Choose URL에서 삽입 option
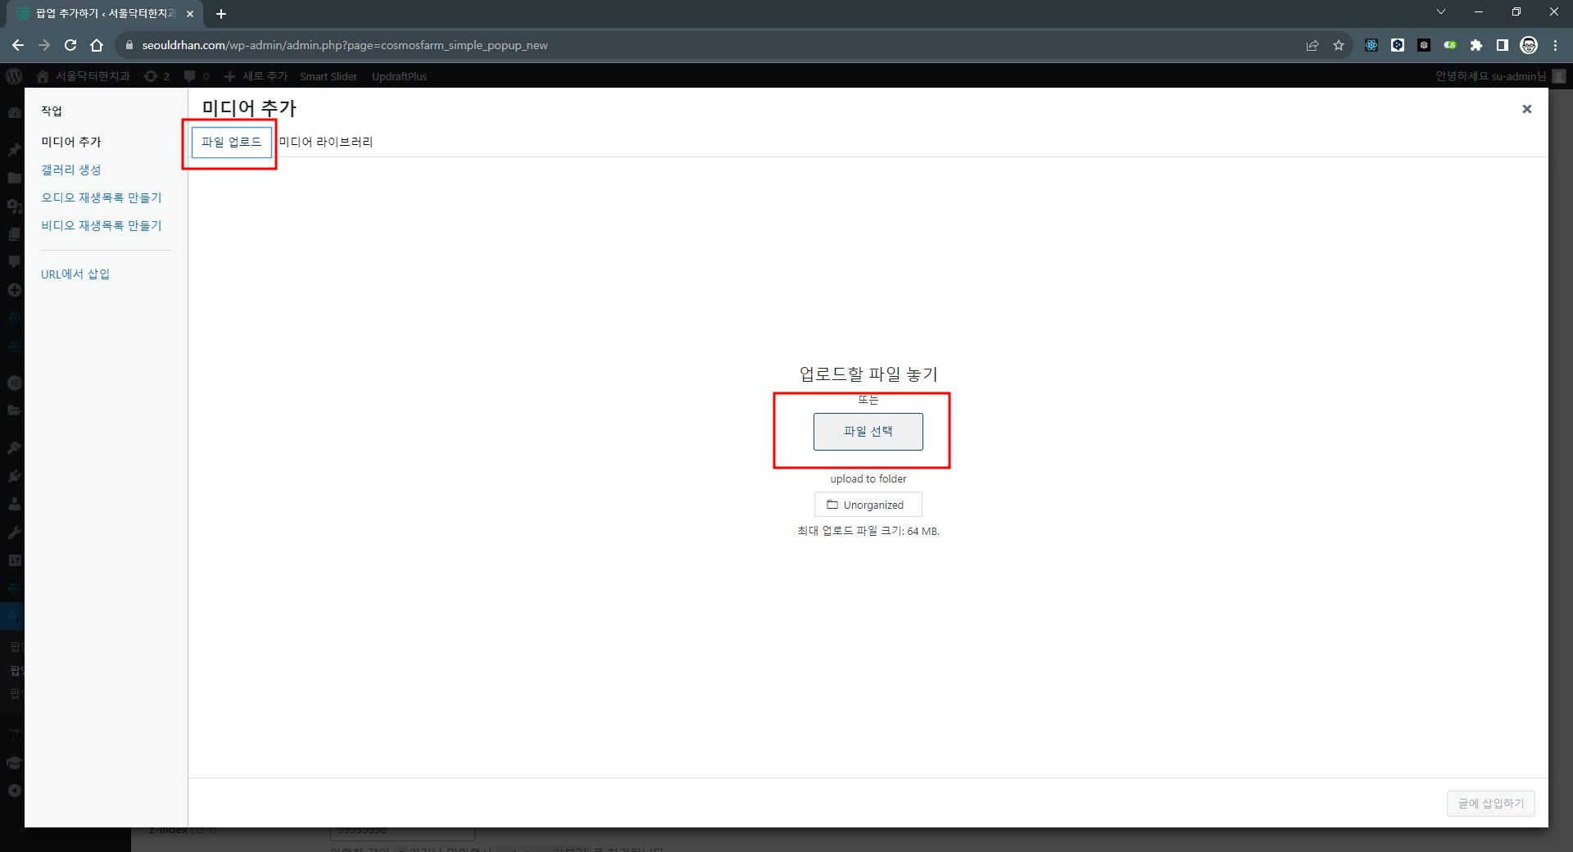1573x852 pixels. [x=75, y=274]
